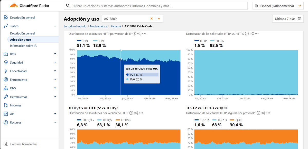Expand the Herramientas section arrow

tap(55, 97)
